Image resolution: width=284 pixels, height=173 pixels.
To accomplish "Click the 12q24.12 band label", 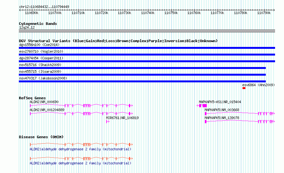I will (27, 27).
